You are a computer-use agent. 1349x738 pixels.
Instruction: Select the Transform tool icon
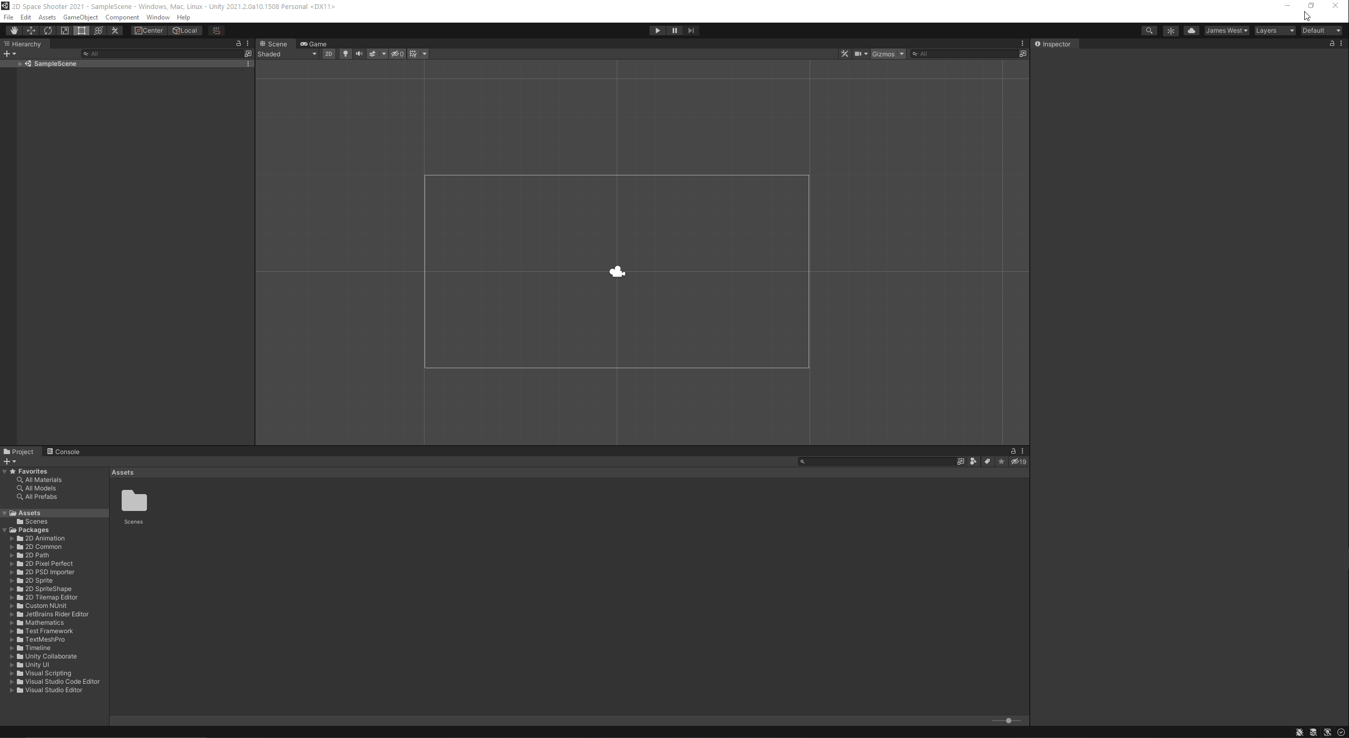(98, 31)
